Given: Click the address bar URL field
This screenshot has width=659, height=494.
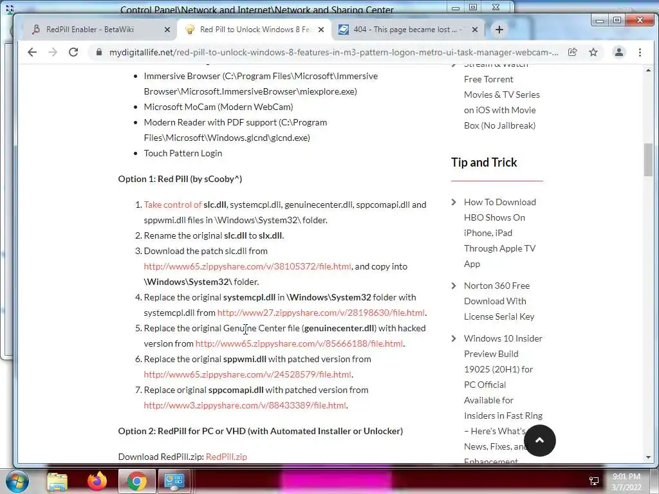Looking at the screenshot, I should [334, 52].
